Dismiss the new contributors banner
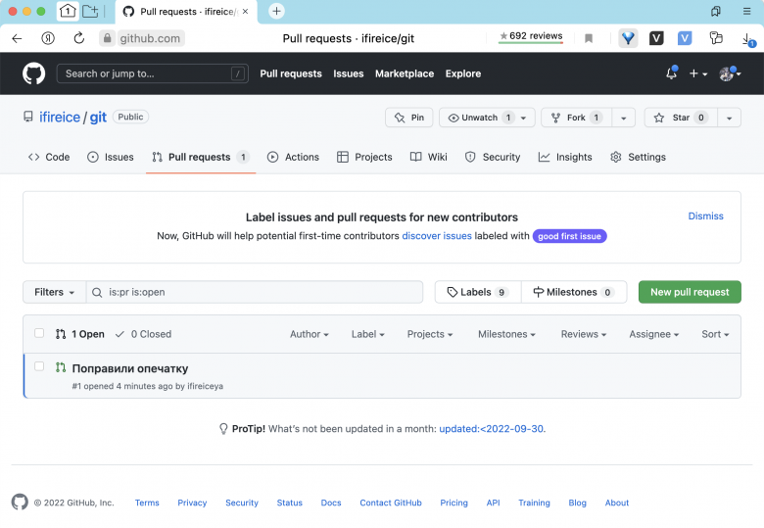Viewport: 764px width, 528px height. coord(705,216)
